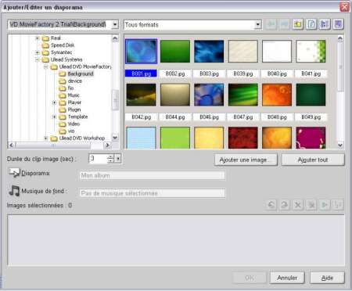This screenshot has width=352, height=291.
Task: Click the rotate right icon above the image strip
Action: coord(285,205)
